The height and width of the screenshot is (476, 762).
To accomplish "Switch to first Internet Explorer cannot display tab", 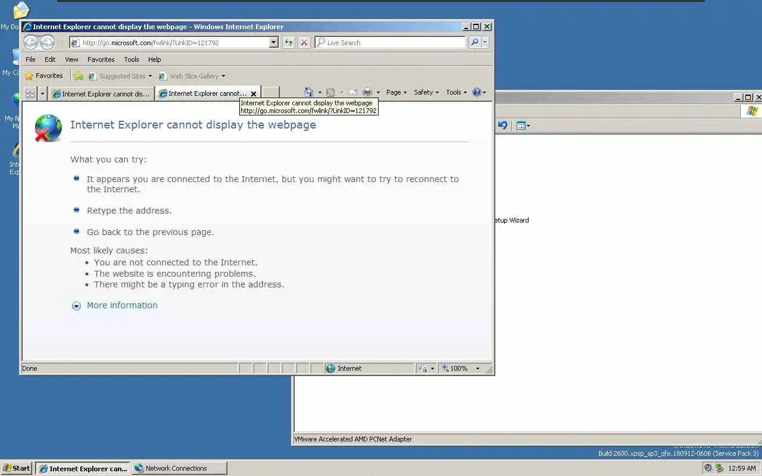I will tap(101, 93).
